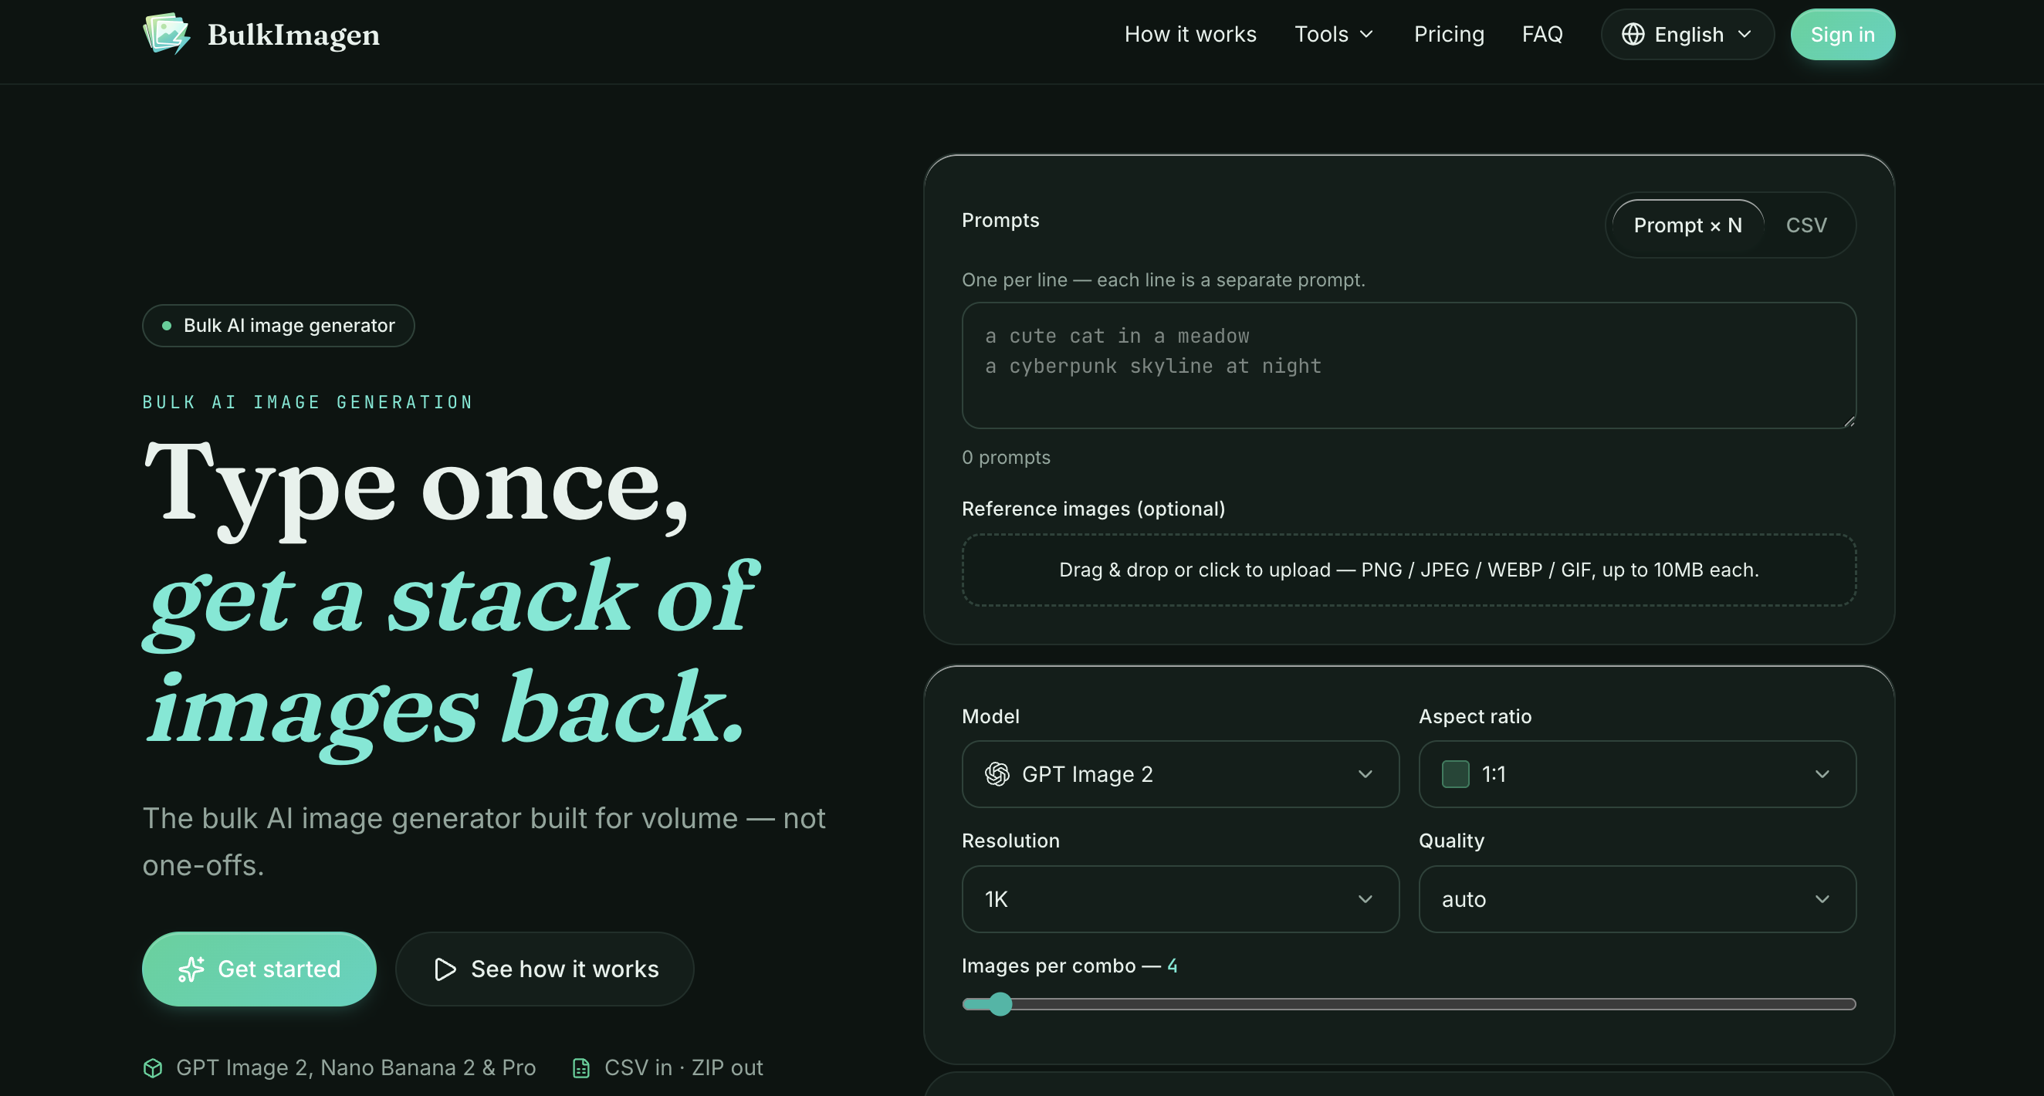Click the play icon on See how it works
Image resolution: width=2044 pixels, height=1096 pixels.
445,969
